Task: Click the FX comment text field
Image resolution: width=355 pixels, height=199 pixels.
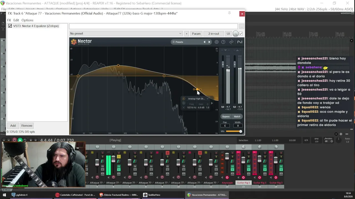Action: 153,26
